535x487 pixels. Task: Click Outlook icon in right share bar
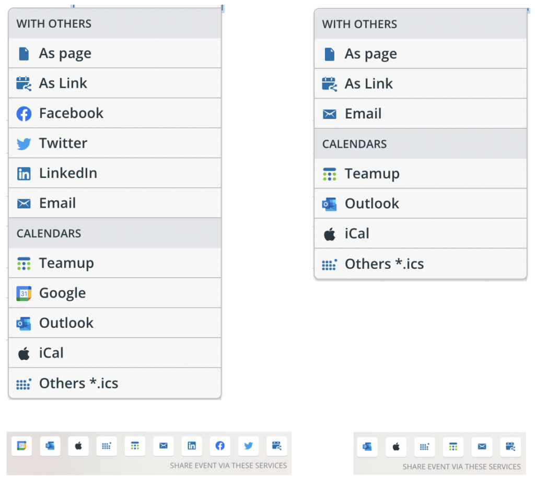(x=367, y=447)
